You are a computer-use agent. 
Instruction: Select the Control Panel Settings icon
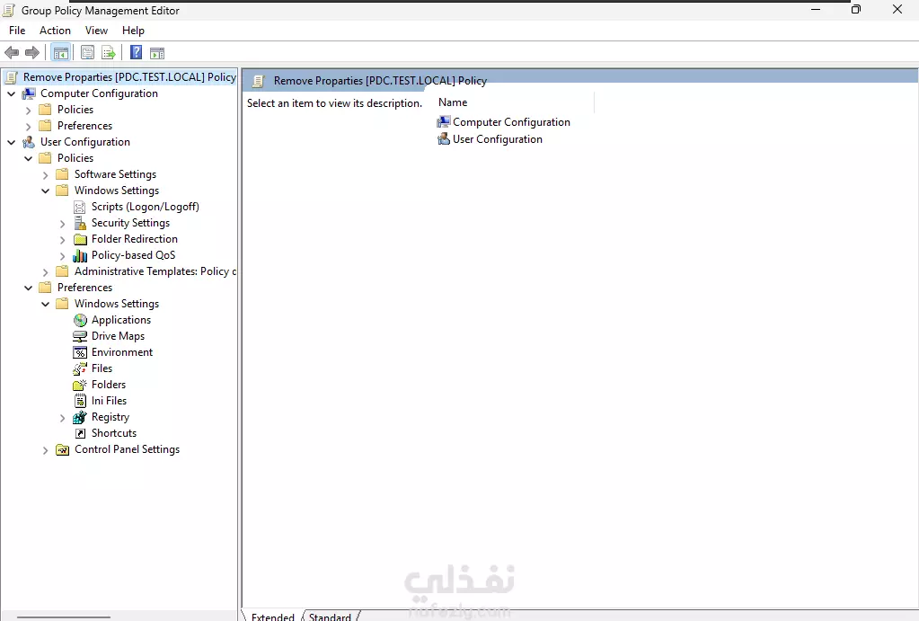coord(63,449)
